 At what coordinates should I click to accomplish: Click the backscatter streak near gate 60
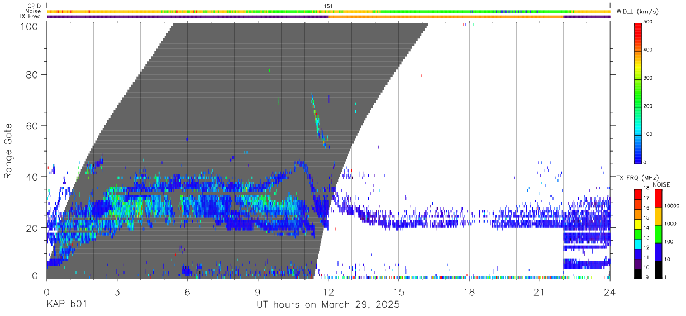[x=318, y=122]
